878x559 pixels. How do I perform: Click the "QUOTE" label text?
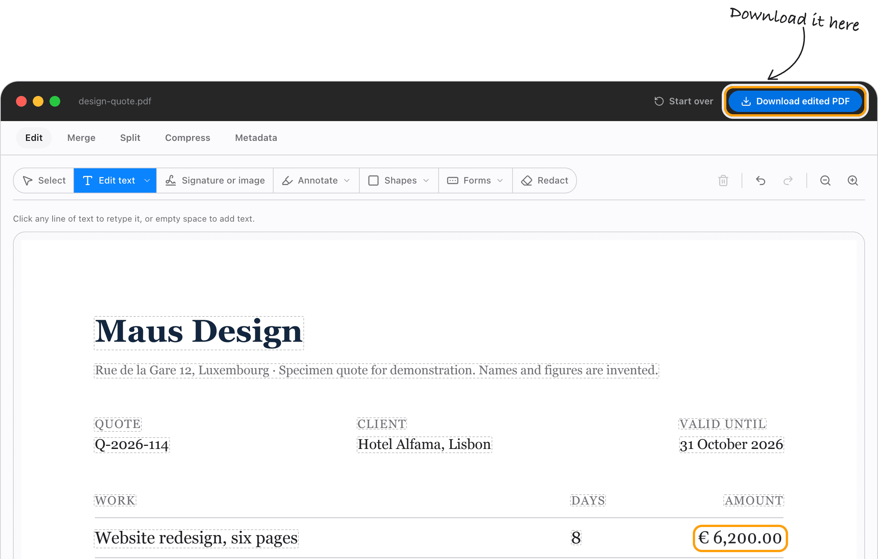118,424
